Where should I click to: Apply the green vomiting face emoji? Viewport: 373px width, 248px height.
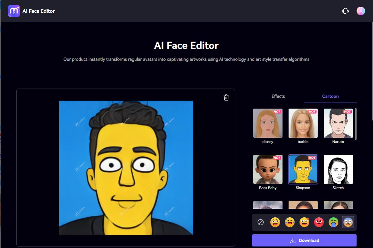coord(333,222)
